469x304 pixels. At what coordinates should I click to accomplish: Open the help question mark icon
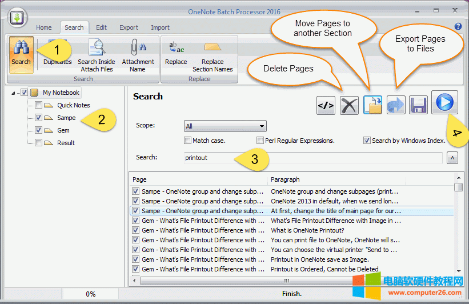coord(458,26)
